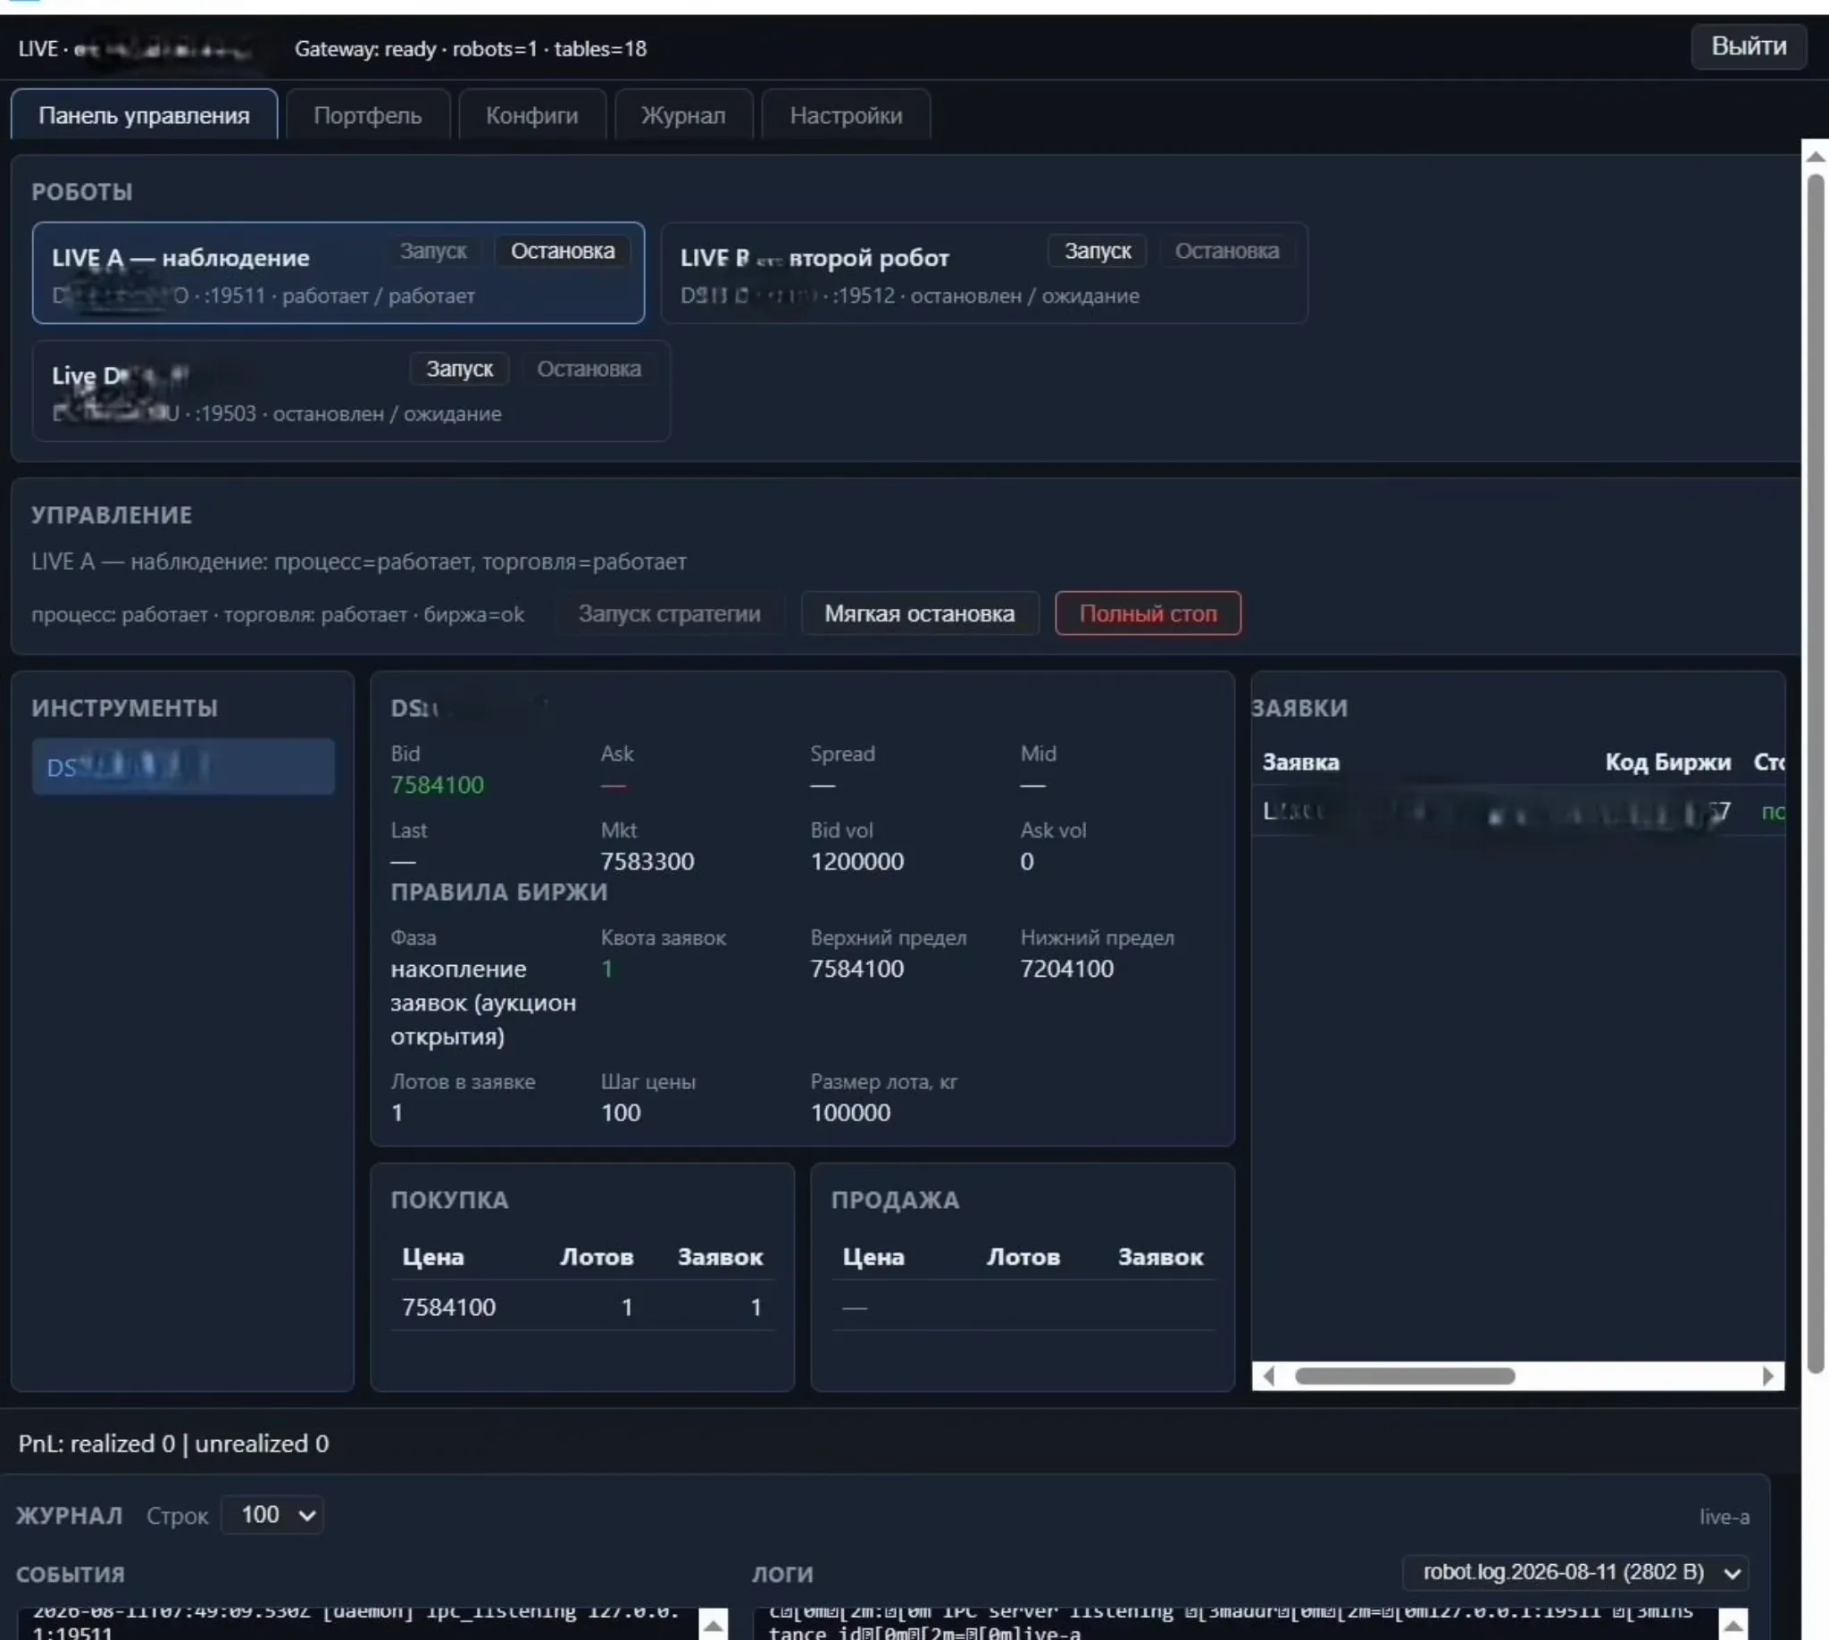The height and width of the screenshot is (1640, 1829).
Task: Select the Панель управления tab
Action: [x=144, y=115]
